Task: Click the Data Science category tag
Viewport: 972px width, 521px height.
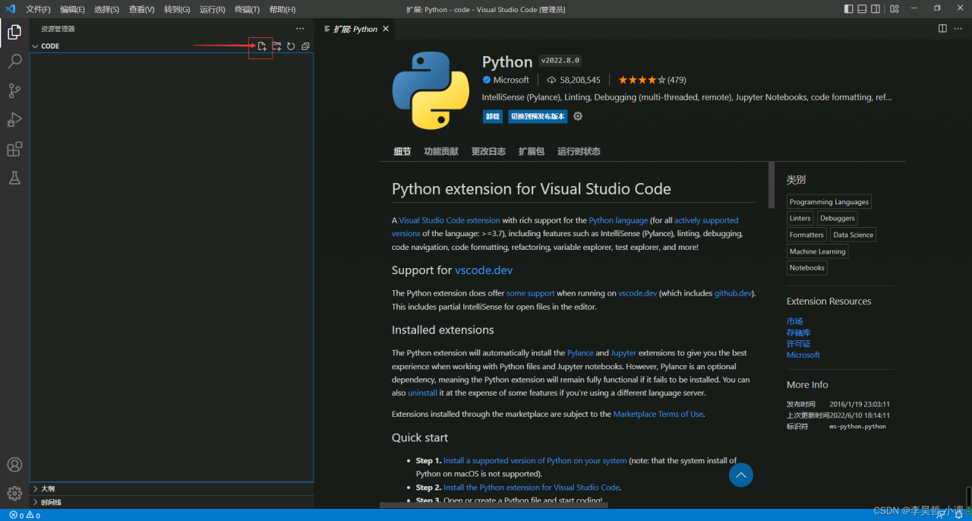Action: 853,235
